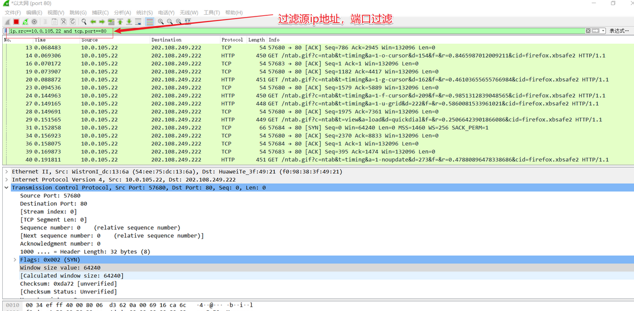Sort by the Destination column header

(x=185, y=40)
